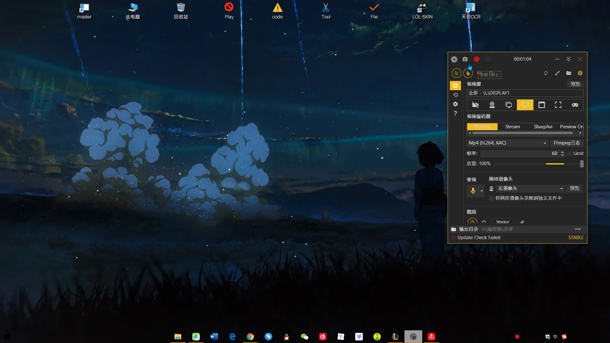Click the 全屏 DISPLAY1 source field
The width and height of the screenshot is (610, 343).
click(525, 93)
